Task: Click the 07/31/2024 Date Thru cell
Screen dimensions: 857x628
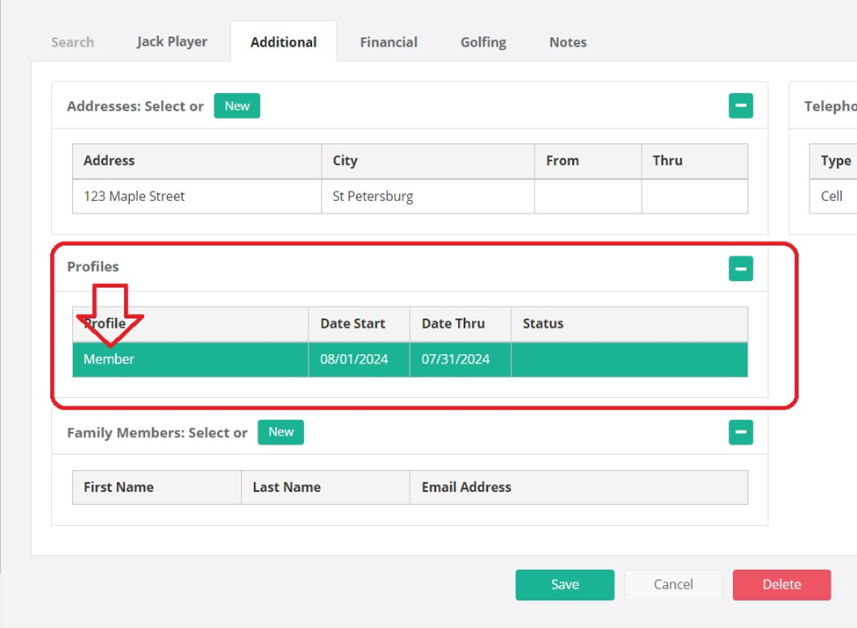Action: [x=461, y=359]
